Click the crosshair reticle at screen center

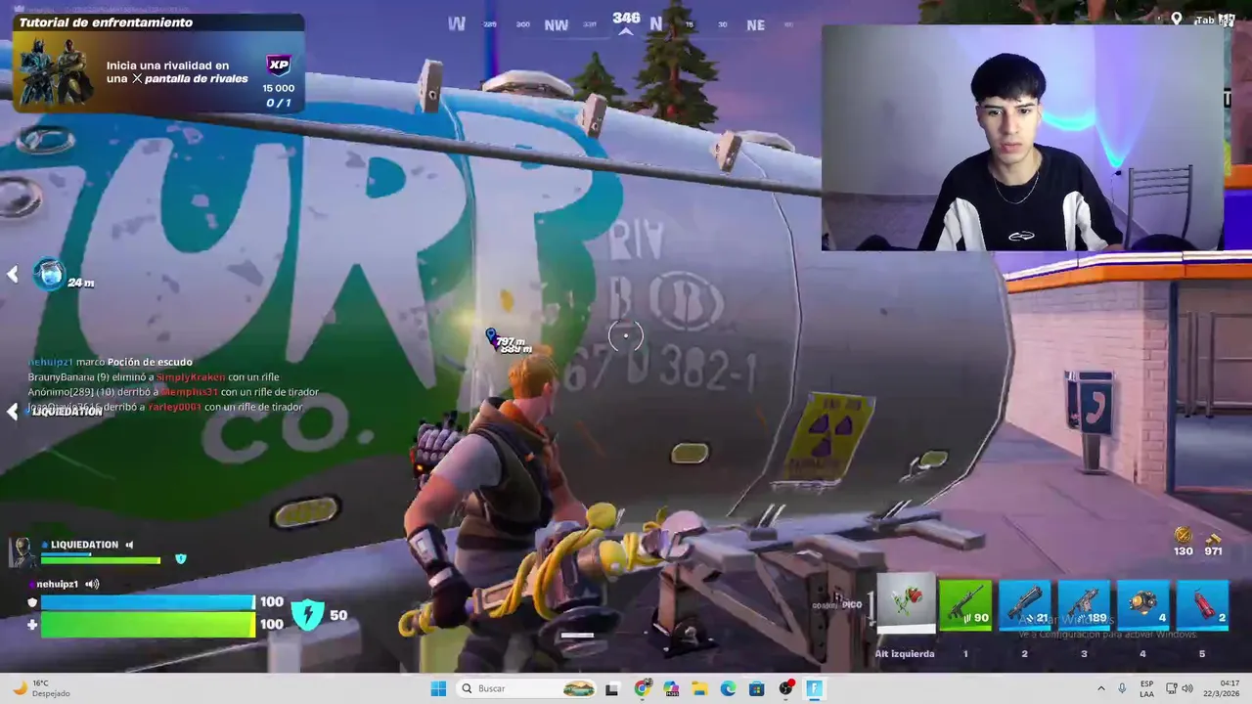(626, 336)
